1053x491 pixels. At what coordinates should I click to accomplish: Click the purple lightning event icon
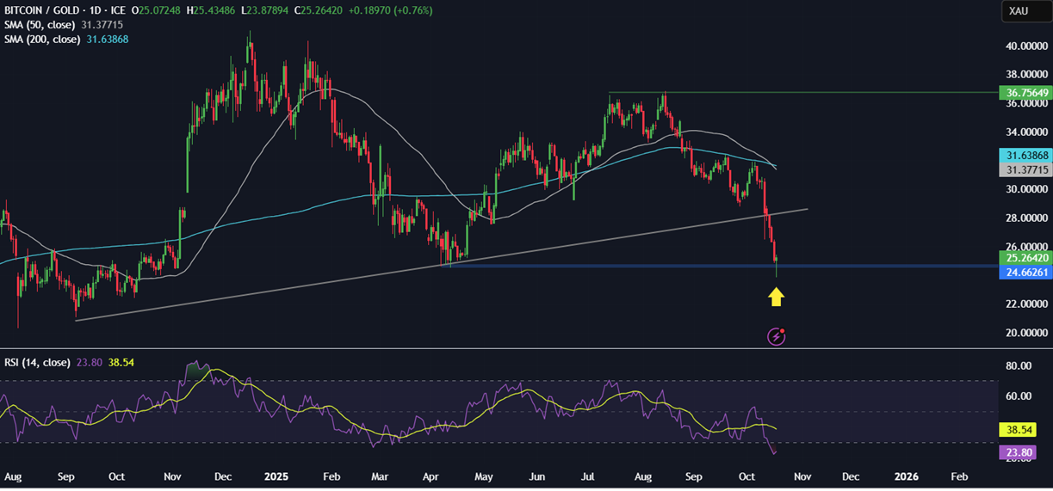(x=776, y=336)
